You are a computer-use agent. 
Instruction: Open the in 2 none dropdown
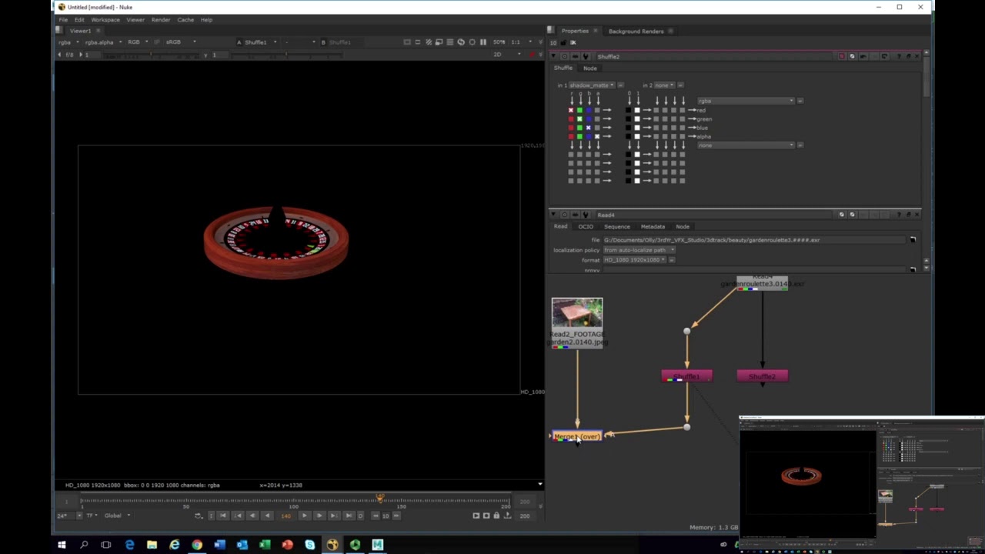663,85
